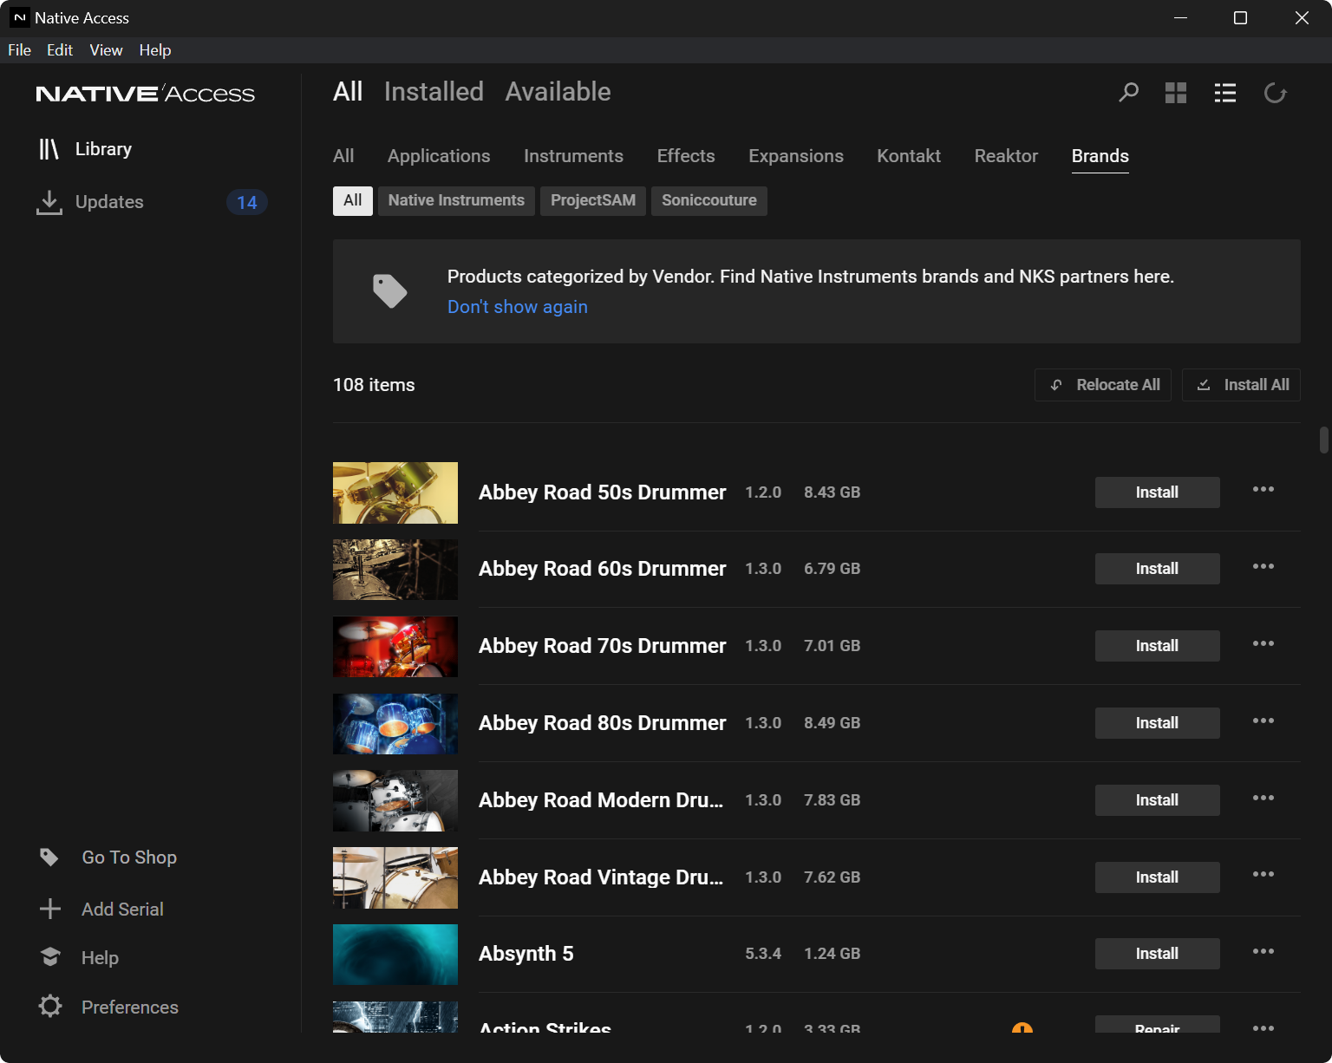Image resolution: width=1332 pixels, height=1063 pixels.
Task: Switch to grid view icon
Action: click(x=1176, y=93)
